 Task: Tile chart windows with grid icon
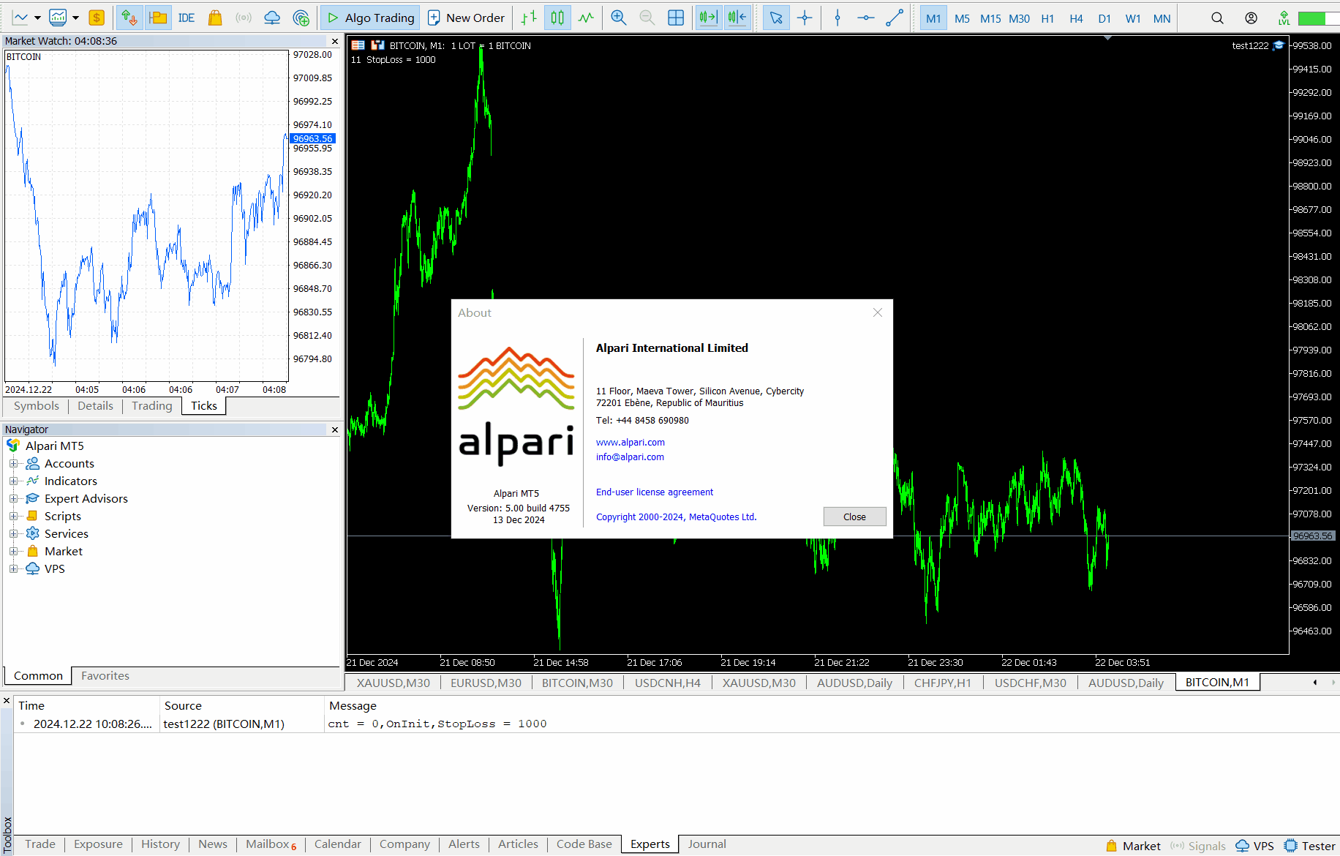[676, 18]
